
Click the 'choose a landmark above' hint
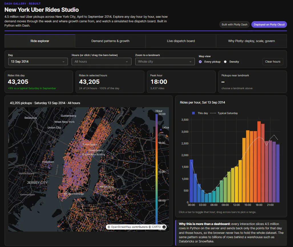click(x=237, y=88)
